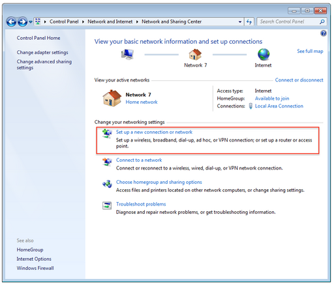Open the recent pages dropdown arrow
Screen dimensions: 334x285
pos(31,22)
